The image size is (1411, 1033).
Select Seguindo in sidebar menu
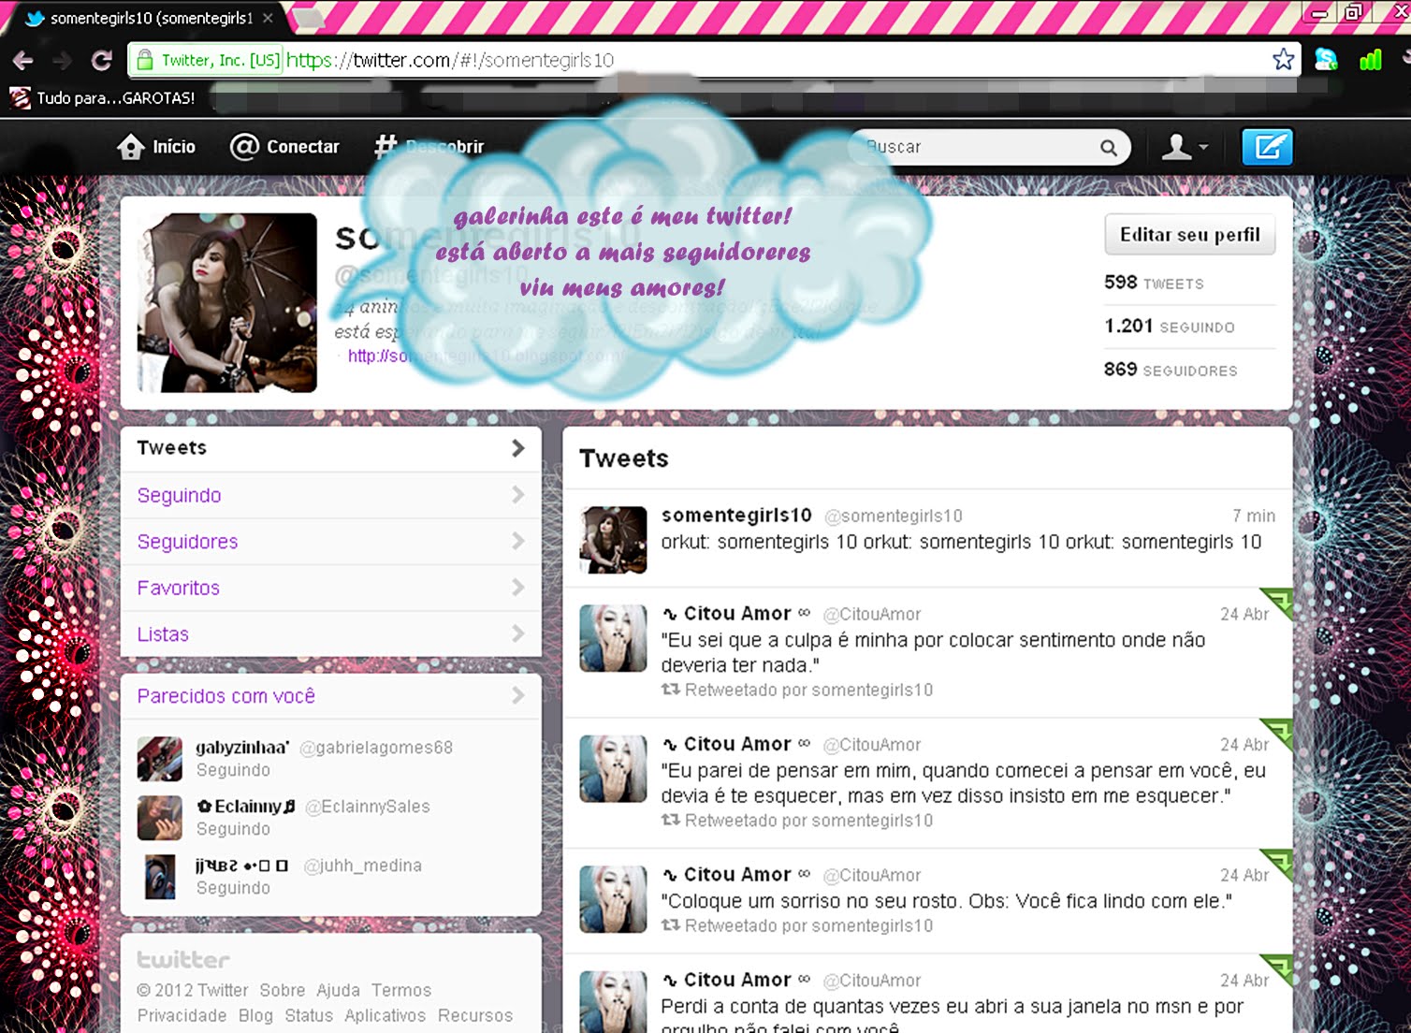pos(331,495)
